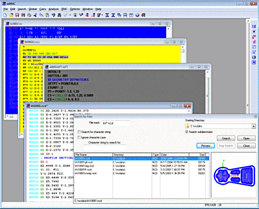Click the Cascade windows toolbar icon
Image resolution: width=259 pixels, height=209 pixels.
(119, 15)
